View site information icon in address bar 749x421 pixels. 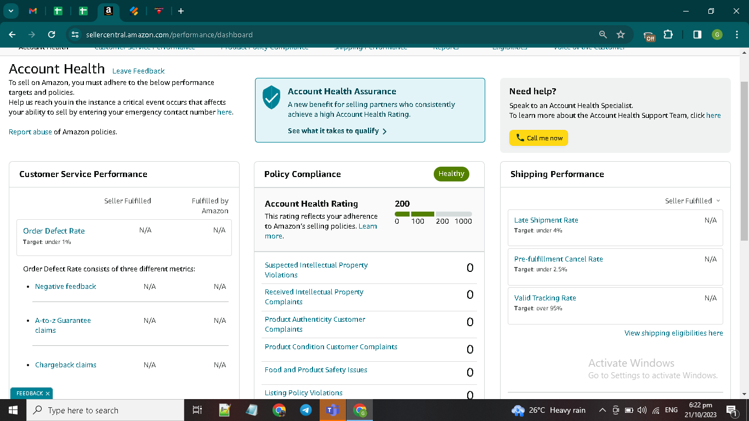click(x=76, y=35)
